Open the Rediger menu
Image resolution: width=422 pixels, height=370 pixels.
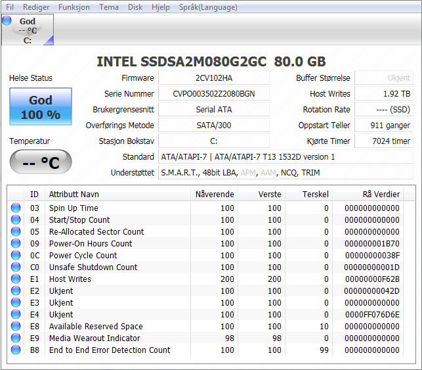pyautogui.click(x=36, y=7)
